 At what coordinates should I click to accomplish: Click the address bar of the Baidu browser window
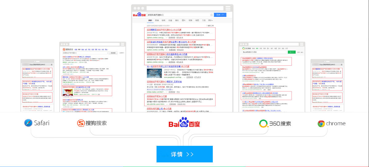(185, 8)
